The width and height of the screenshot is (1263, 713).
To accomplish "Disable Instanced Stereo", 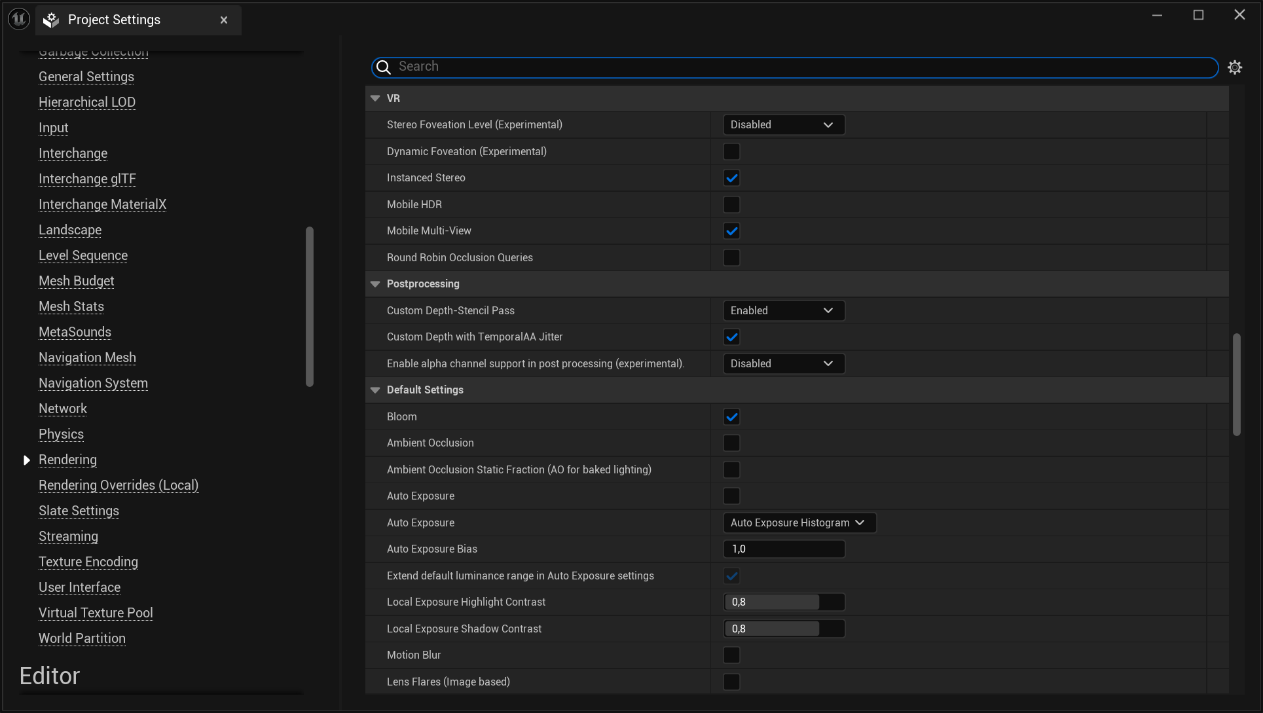I will tap(731, 177).
